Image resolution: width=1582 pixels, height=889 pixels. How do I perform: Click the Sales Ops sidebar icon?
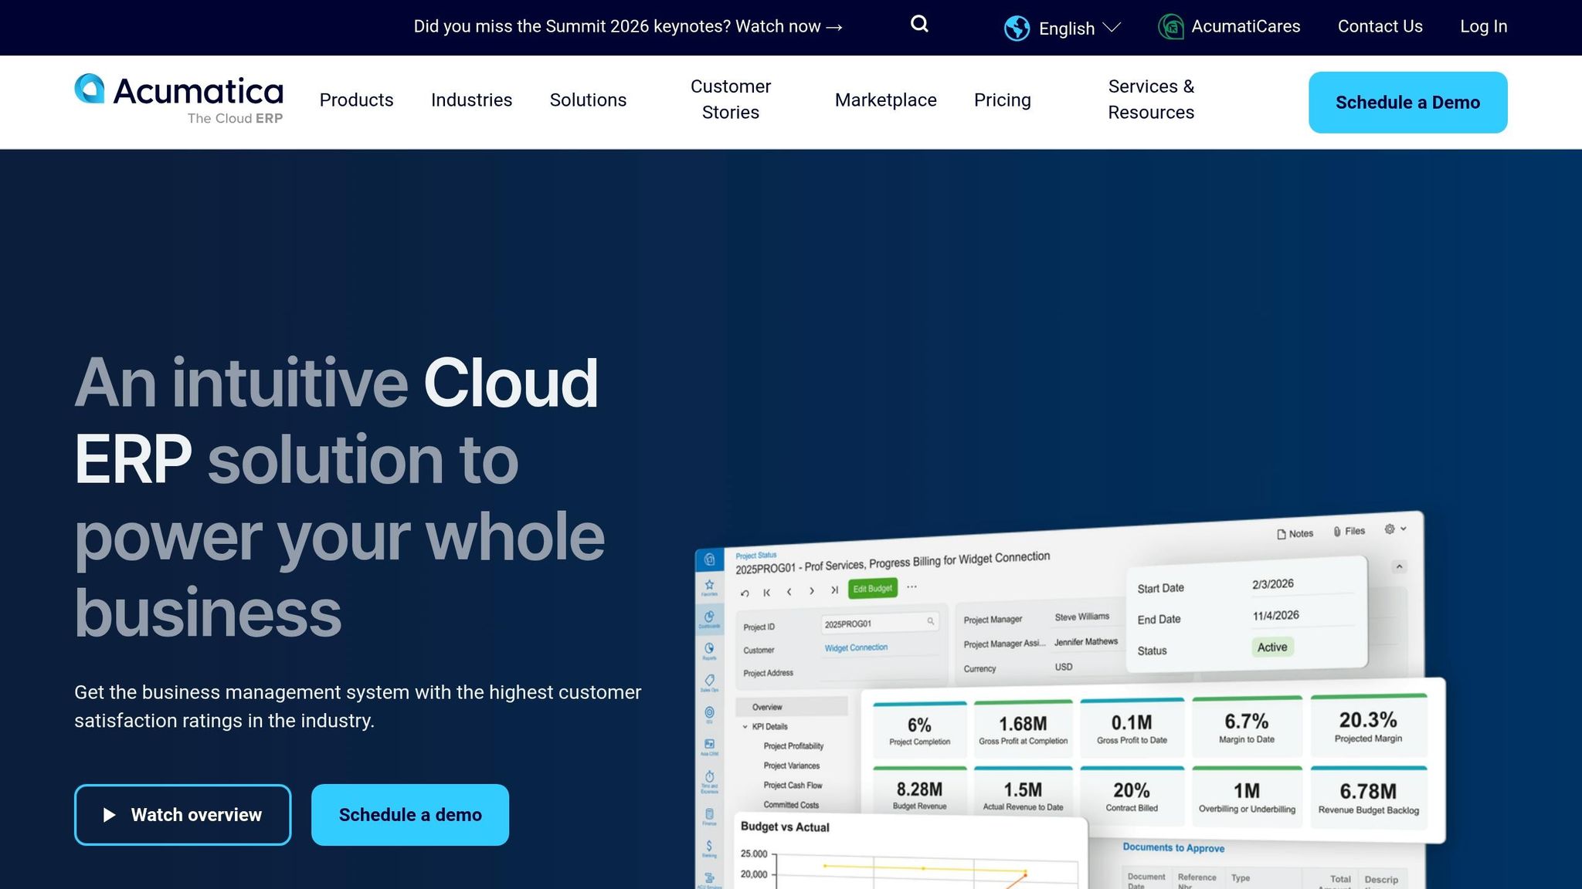tap(709, 677)
